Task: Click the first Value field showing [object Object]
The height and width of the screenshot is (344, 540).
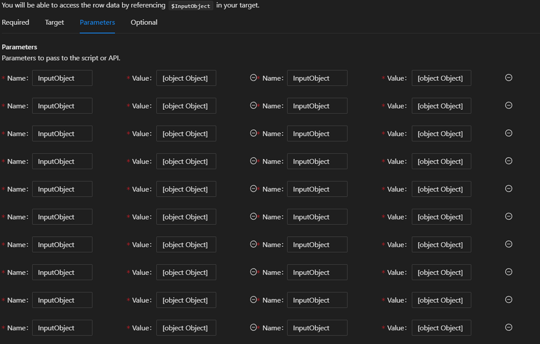Action: 186,78
